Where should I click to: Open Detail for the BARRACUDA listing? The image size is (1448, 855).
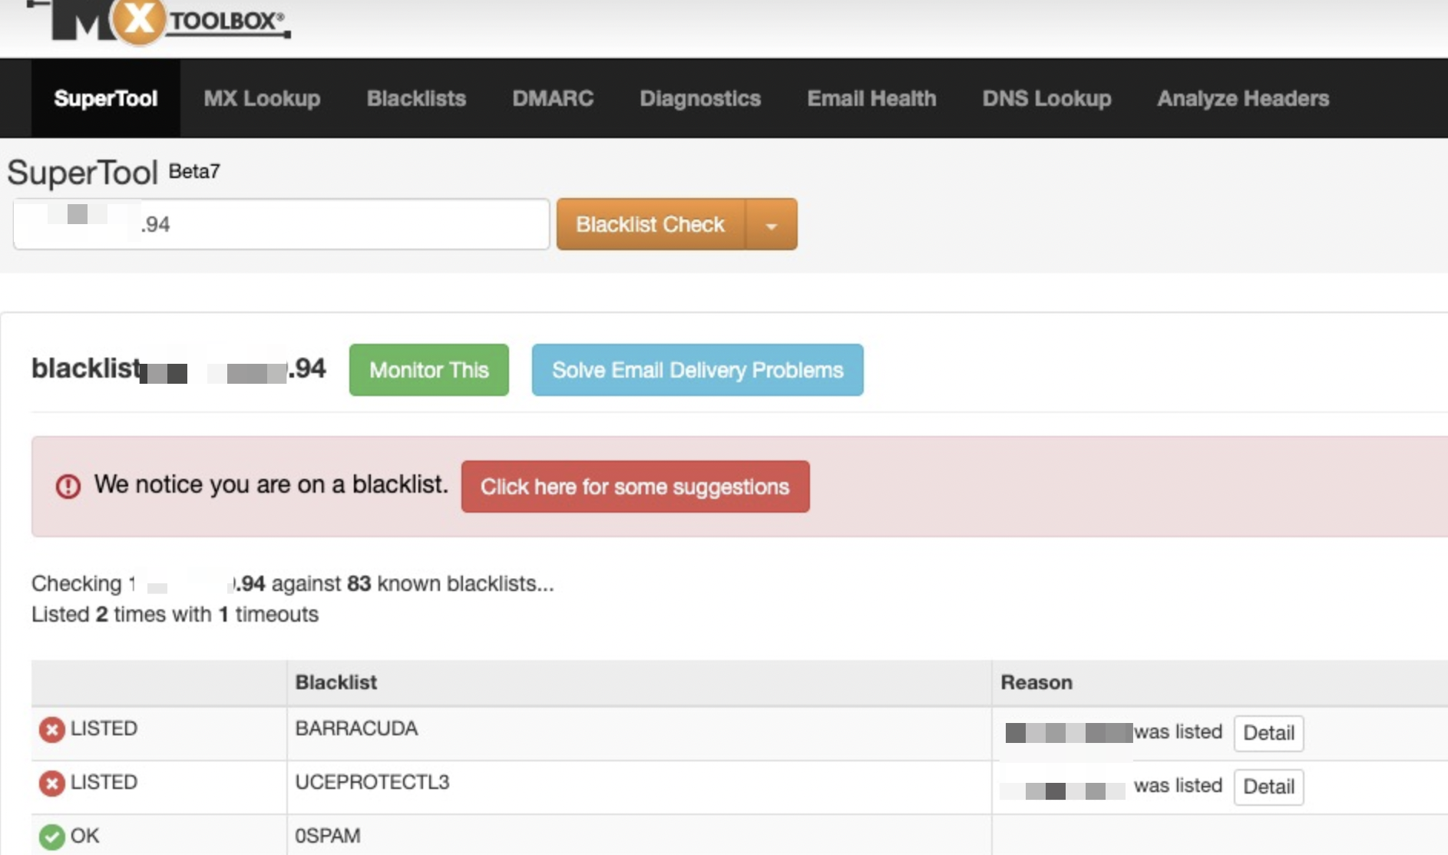[1268, 733]
